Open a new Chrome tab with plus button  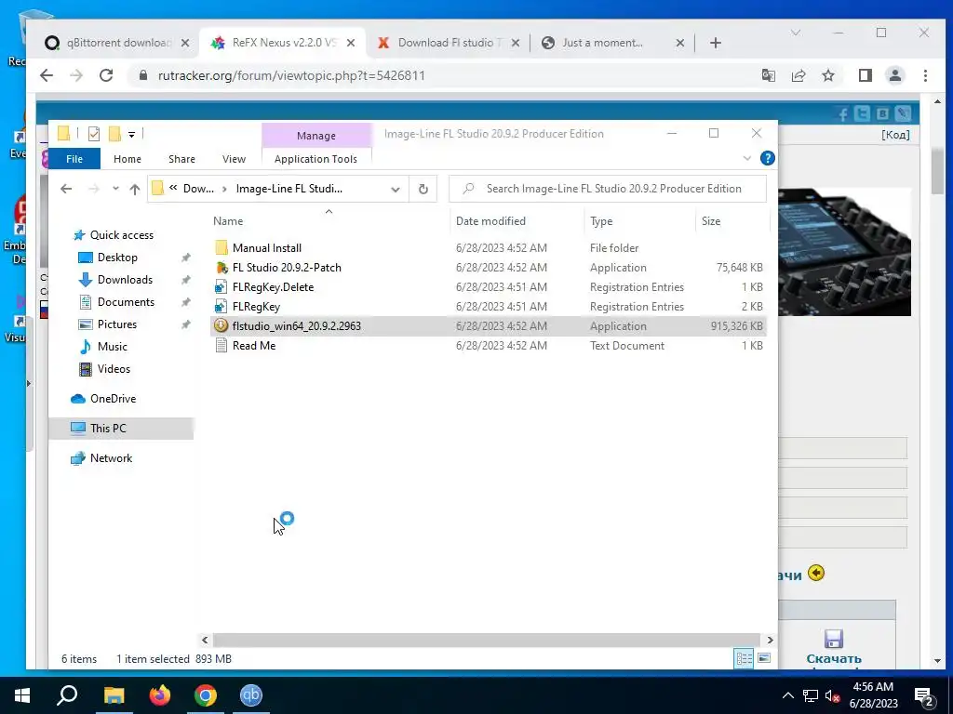716,43
